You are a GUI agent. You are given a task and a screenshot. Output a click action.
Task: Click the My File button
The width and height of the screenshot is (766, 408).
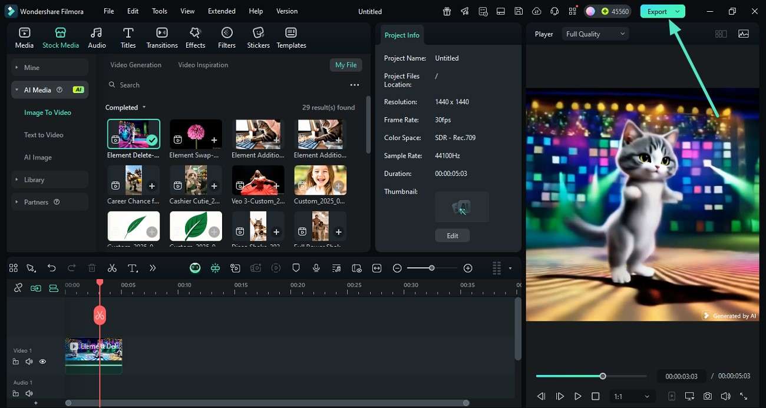click(346, 65)
